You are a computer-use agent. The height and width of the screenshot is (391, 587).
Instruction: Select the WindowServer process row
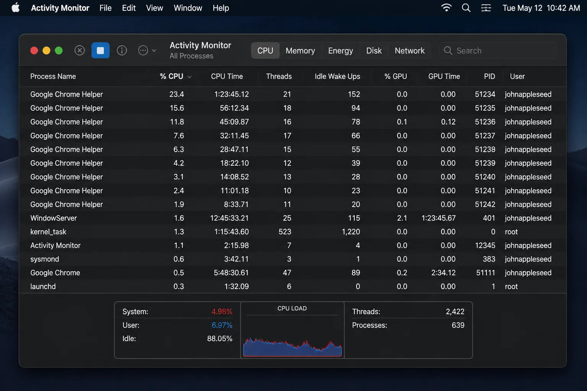(x=293, y=218)
